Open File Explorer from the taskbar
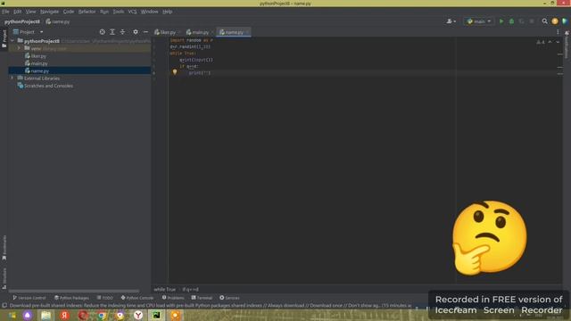This screenshot has width=571, height=321. tap(46, 315)
